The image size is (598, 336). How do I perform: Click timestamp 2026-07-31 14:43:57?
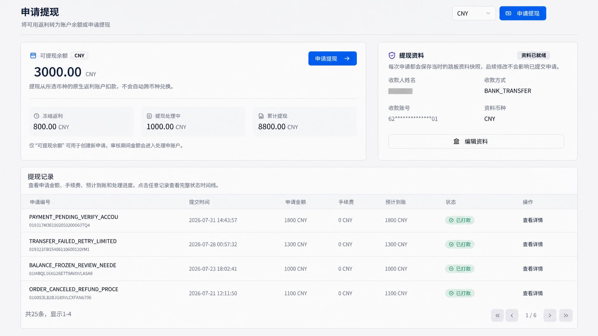(213, 220)
